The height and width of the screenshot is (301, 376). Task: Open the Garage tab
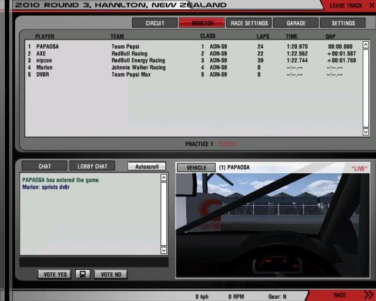tap(296, 23)
